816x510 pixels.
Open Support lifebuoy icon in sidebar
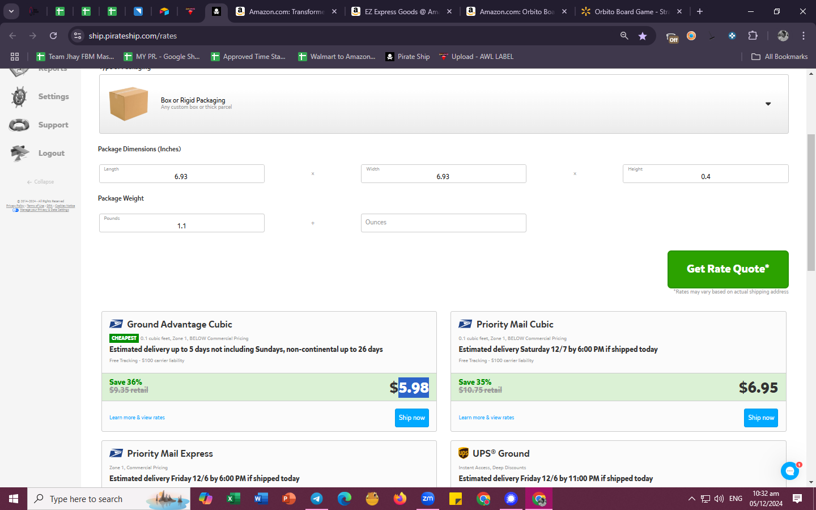pos(19,125)
